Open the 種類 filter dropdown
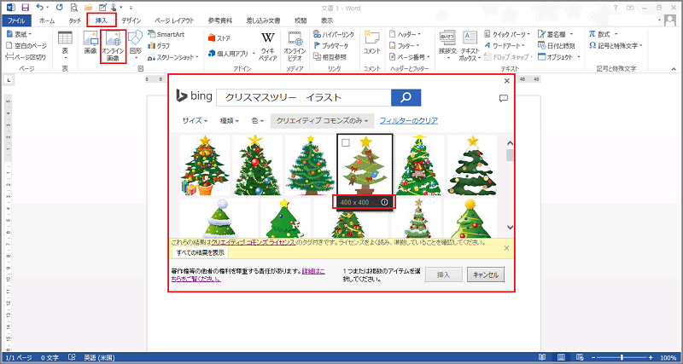Image resolution: width=683 pixels, height=364 pixels. [230, 121]
